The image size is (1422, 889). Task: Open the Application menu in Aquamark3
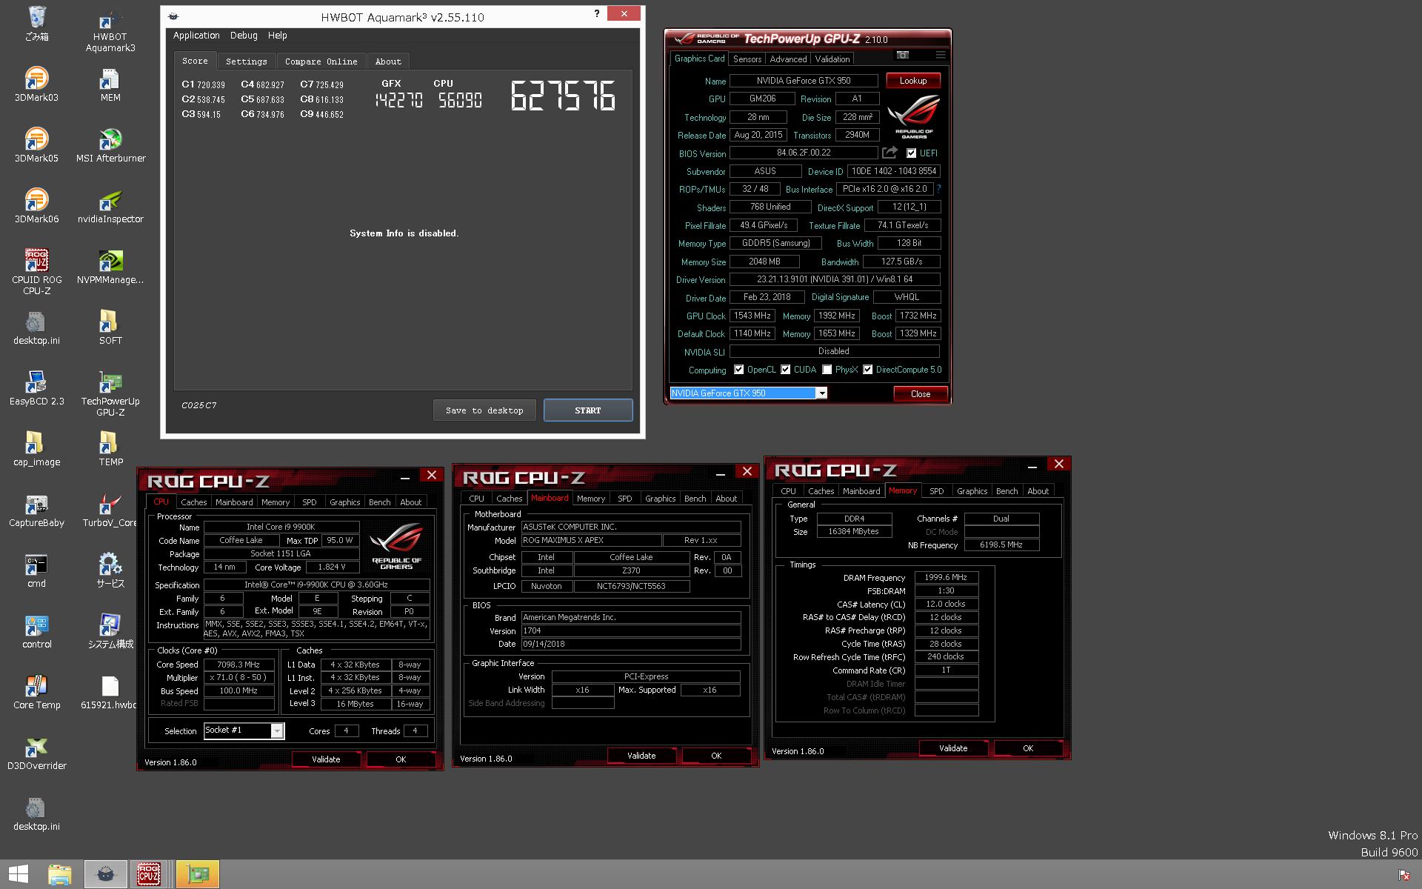pos(196,36)
